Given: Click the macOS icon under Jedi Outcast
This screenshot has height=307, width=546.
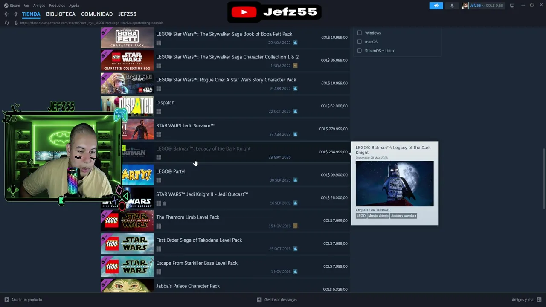Looking at the screenshot, I should tap(164, 203).
